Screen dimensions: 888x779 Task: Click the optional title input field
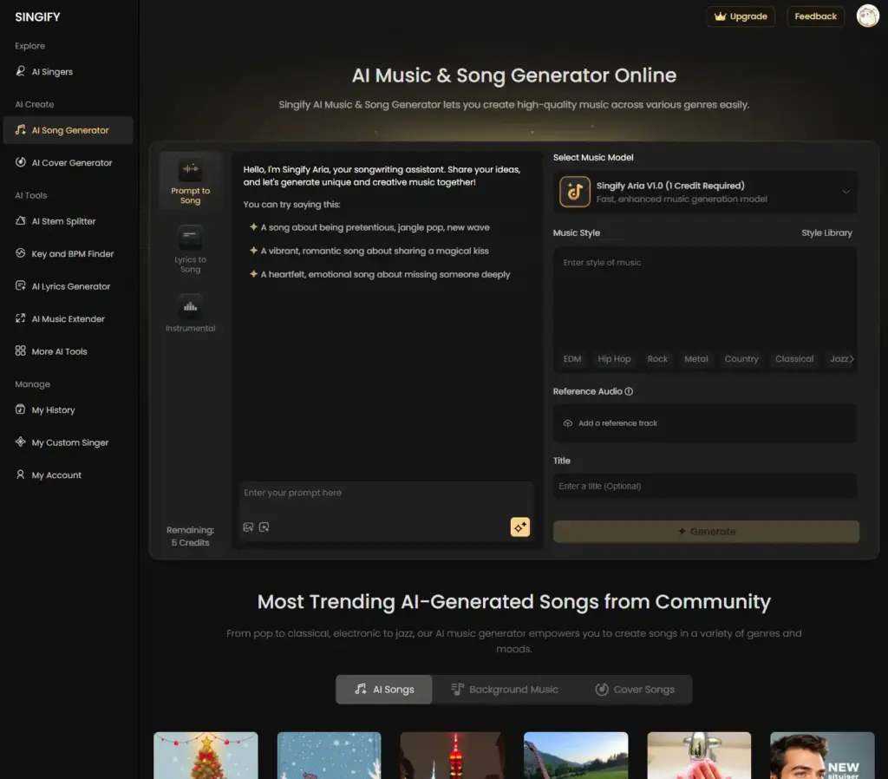704,486
